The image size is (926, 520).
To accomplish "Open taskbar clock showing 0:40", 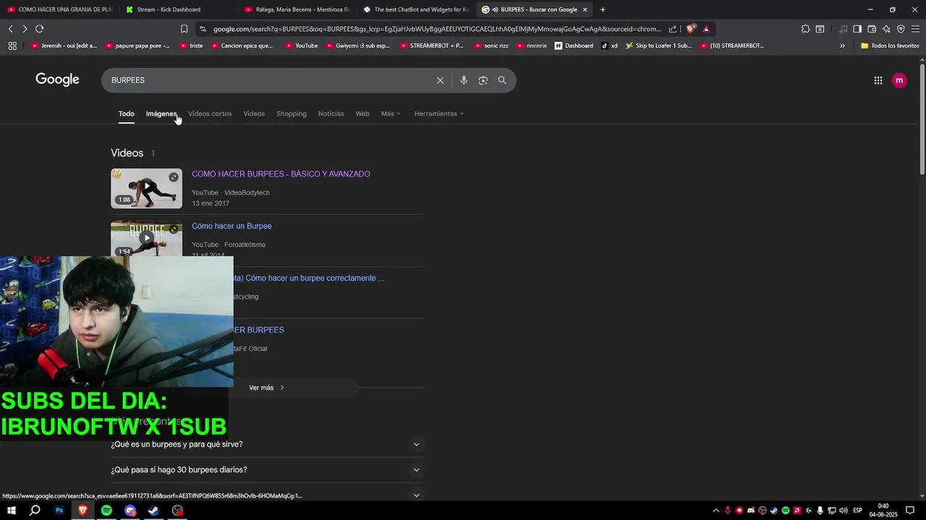I will pos(883,511).
